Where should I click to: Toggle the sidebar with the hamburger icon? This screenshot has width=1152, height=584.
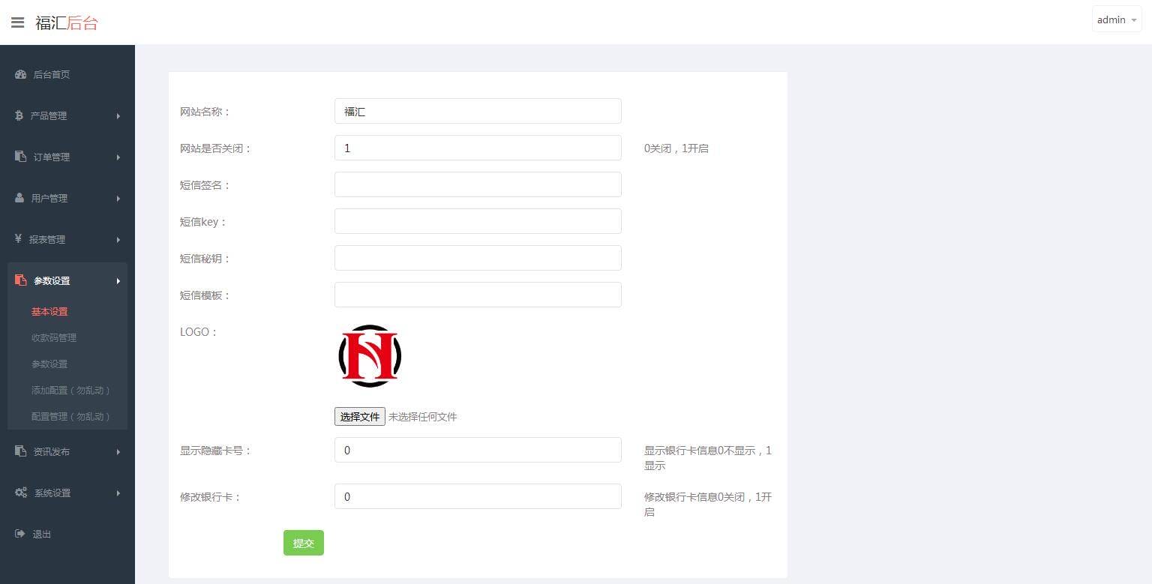point(17,22)
